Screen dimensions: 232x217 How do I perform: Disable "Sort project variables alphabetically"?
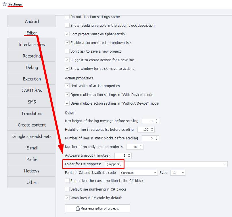point(67,34)
